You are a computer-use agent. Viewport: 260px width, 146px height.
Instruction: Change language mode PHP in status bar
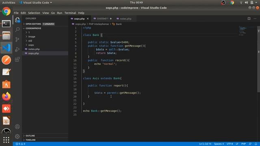point(243,144)
